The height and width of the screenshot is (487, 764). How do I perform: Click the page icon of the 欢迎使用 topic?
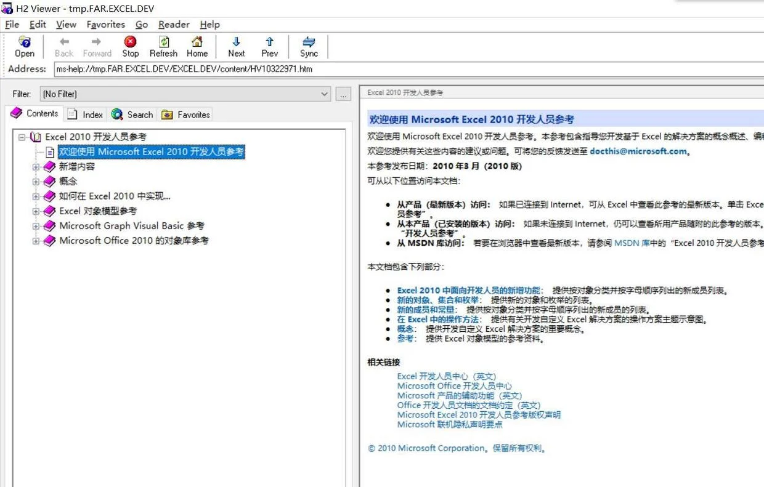coord(50,152)
